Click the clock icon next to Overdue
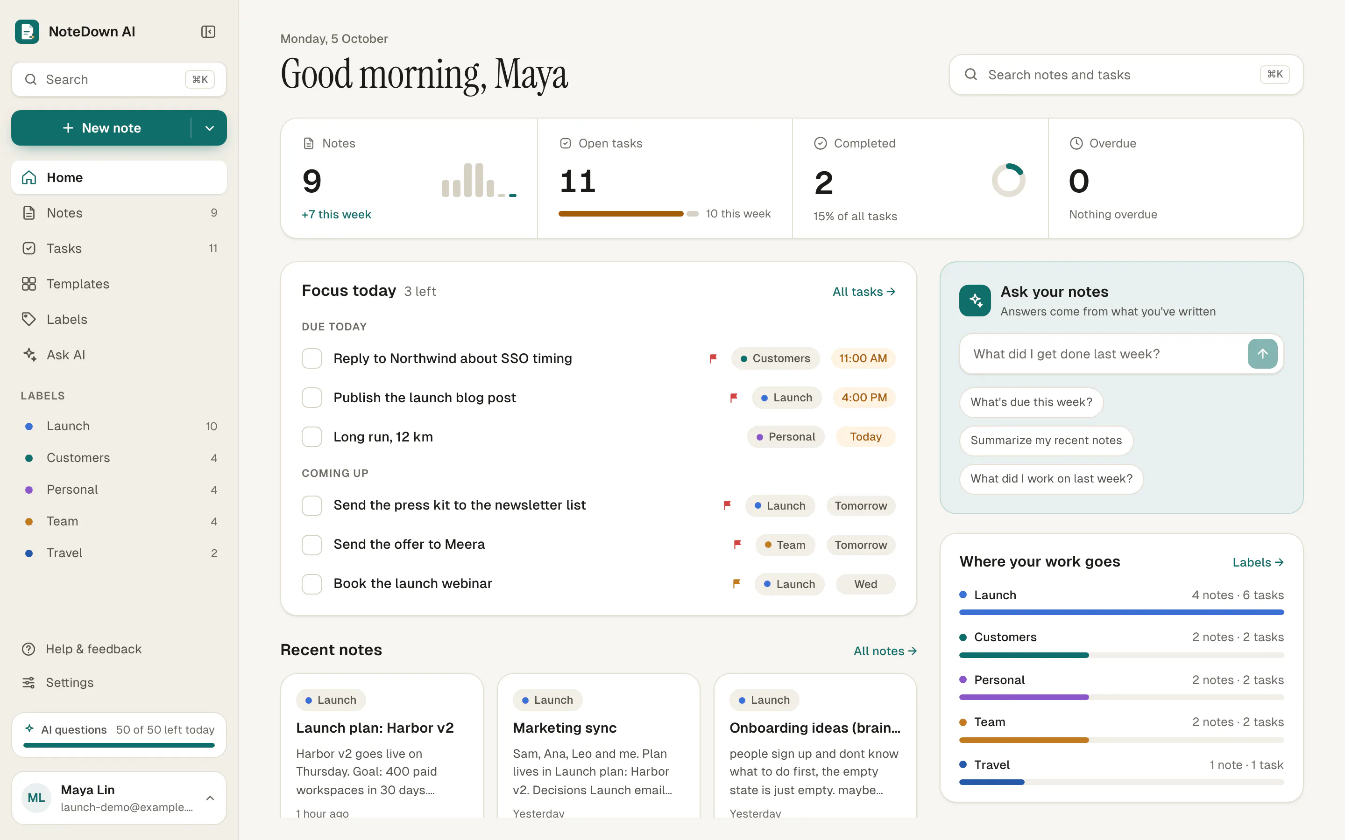The image size is (1345, 840). point(1076,143)
